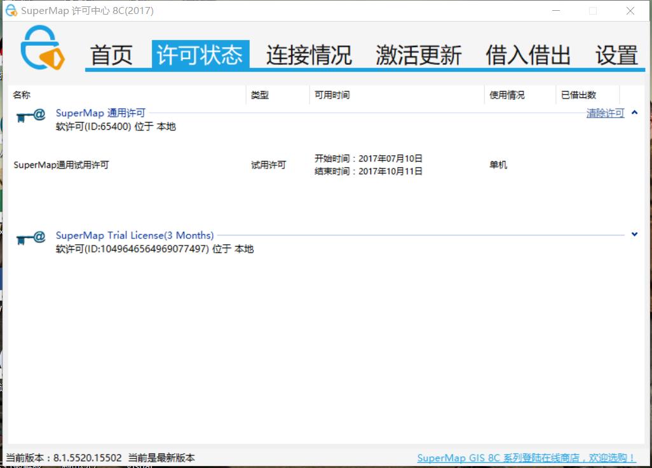Image resolution: width=652 pixels, height=468 pixels.
Task: Click the start date 2017年07月10日
Action: point(390,158)
